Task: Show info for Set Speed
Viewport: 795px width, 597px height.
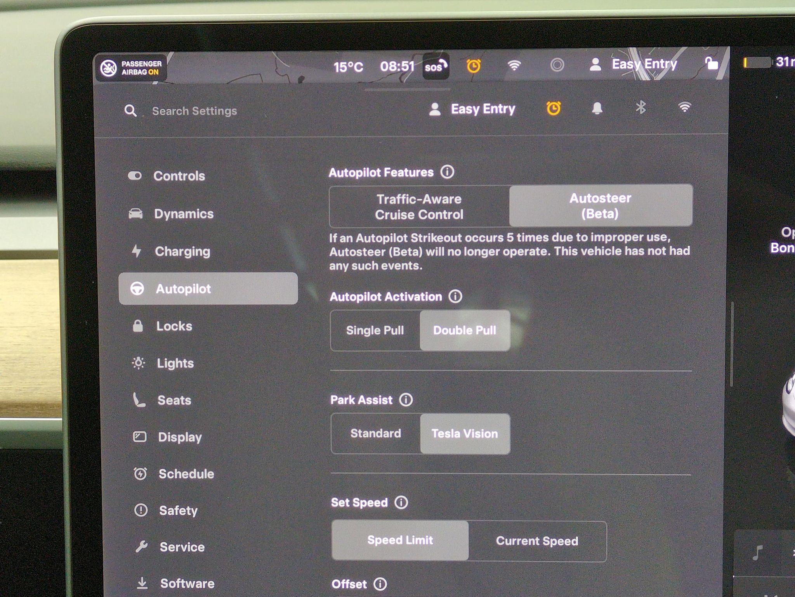Action: (x=401, y=502)
